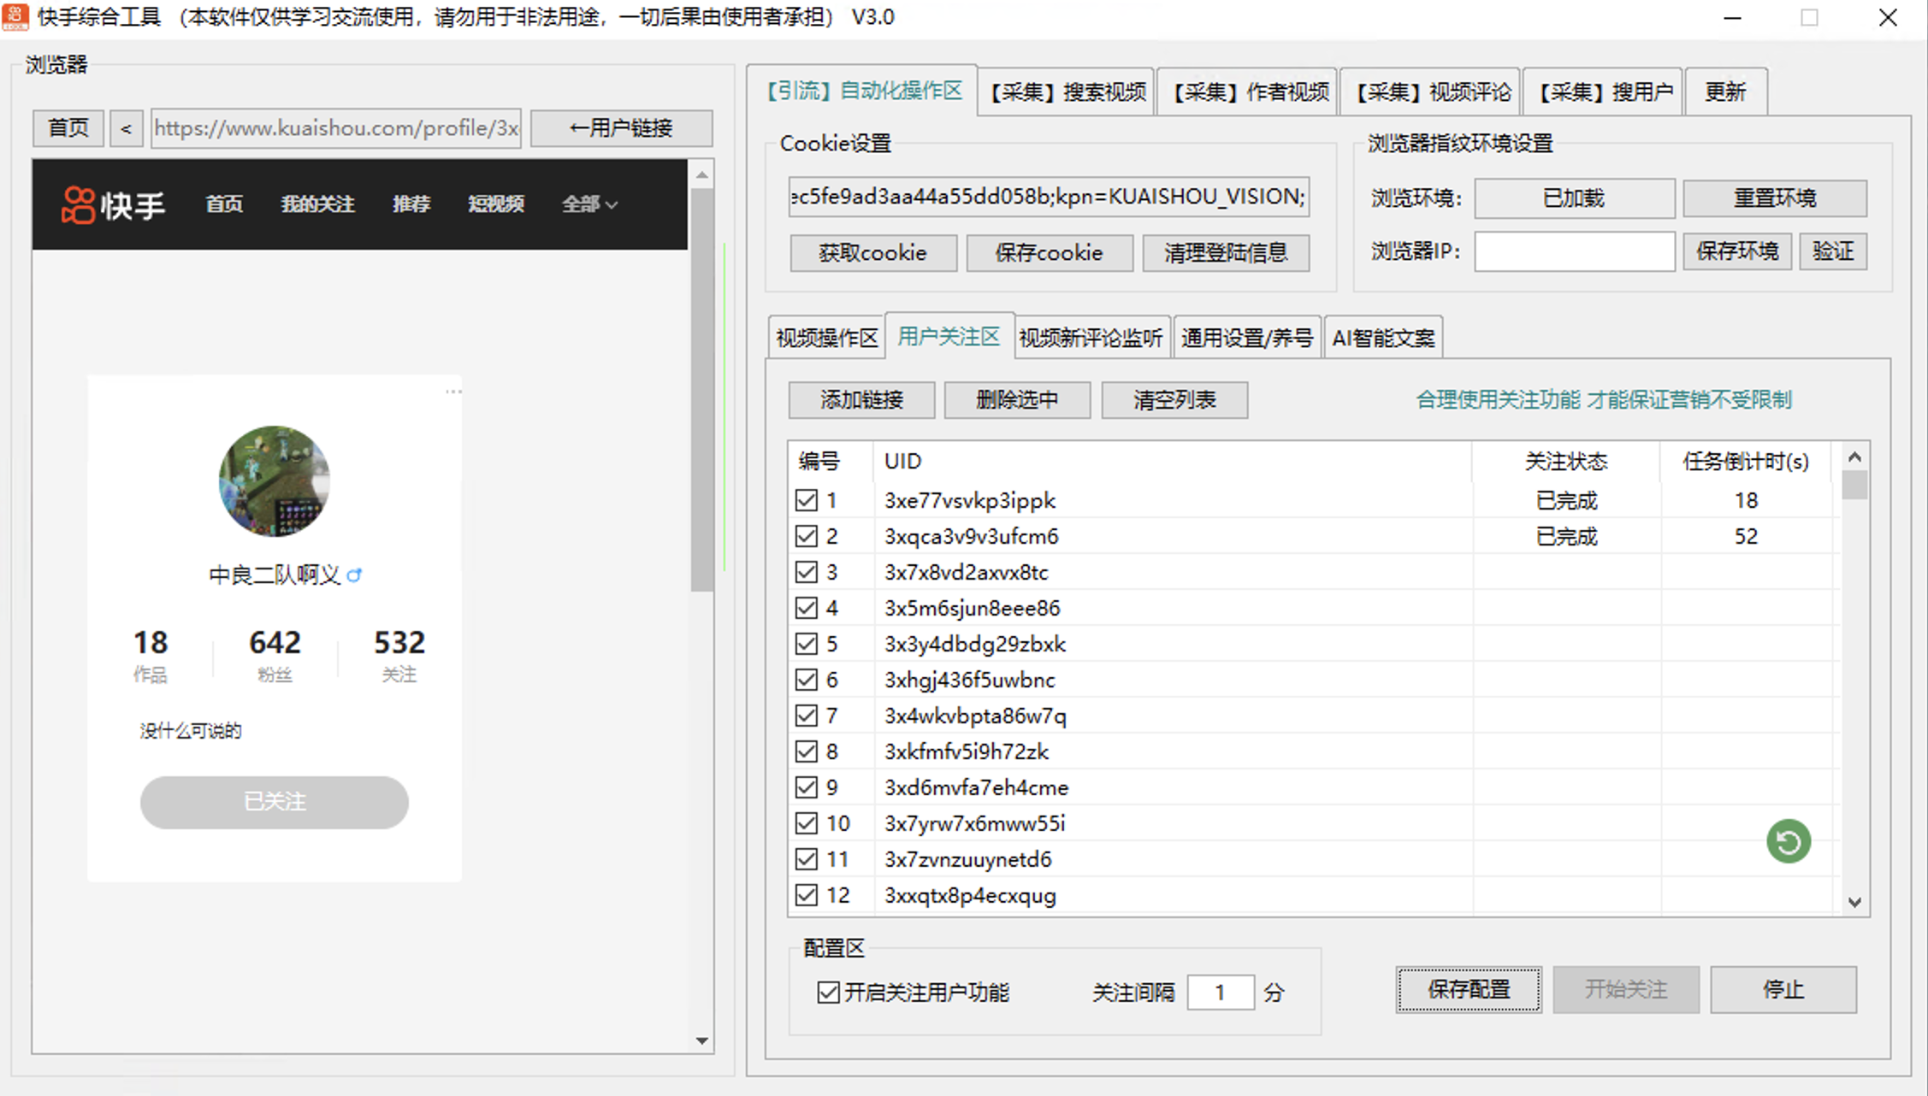
Task: Click the teal 合理使用关注功能 notice link
Action: pyautogui.click(x=1603, y=399)
